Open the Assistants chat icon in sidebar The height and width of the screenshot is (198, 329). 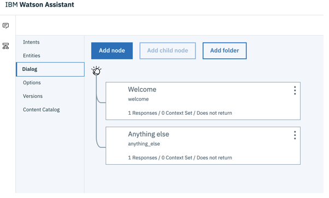[5, 26]
